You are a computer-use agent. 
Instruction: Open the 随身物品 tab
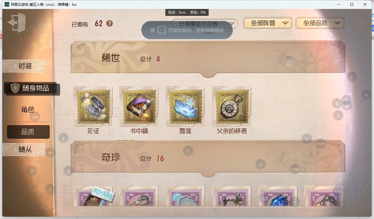pos(32,88)
